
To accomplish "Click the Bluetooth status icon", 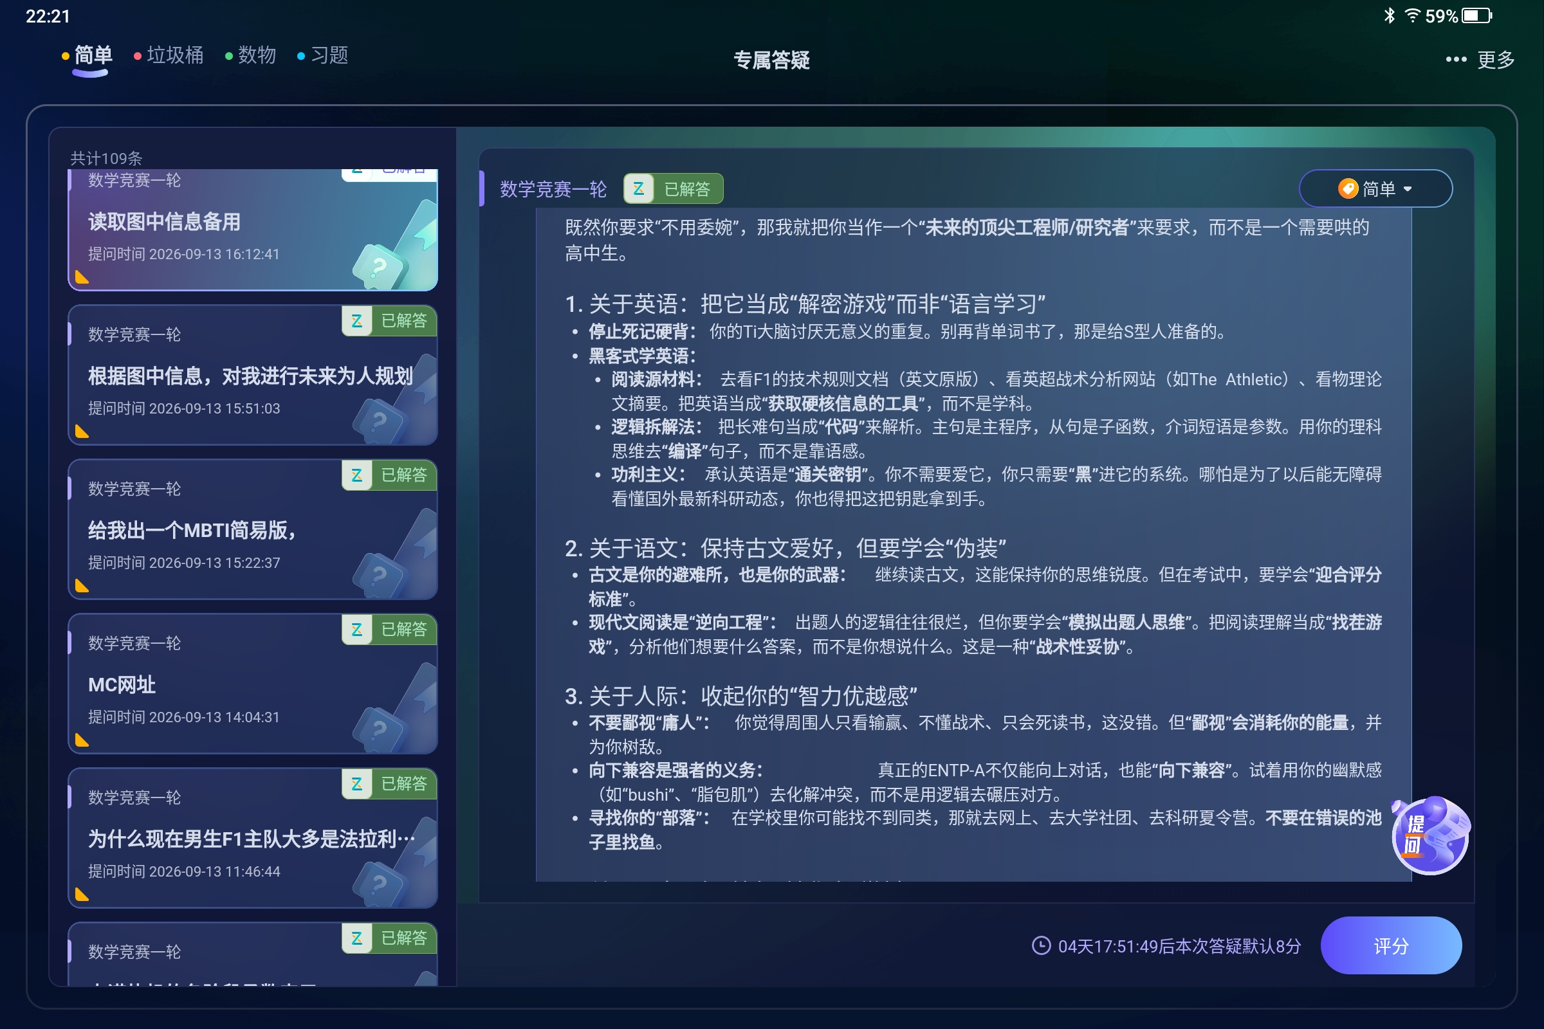I will [1389, 15].
